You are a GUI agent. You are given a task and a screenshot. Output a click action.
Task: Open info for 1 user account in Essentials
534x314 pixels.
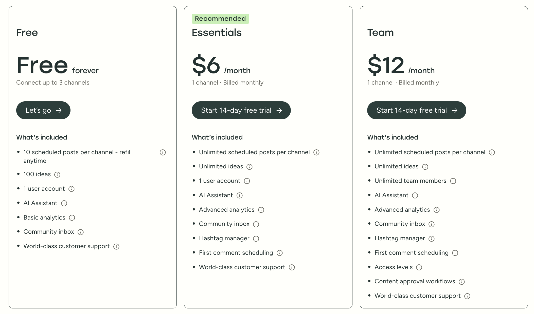tap(247, 181)
